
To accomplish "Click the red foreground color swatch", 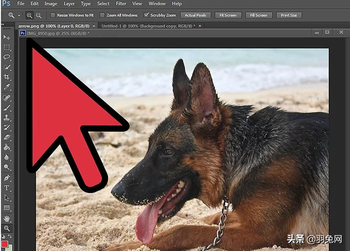I will pyautogui.click(x=5, y=244).
